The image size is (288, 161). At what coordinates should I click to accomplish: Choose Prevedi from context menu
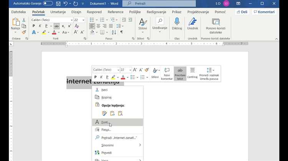[x=118, y=153]
